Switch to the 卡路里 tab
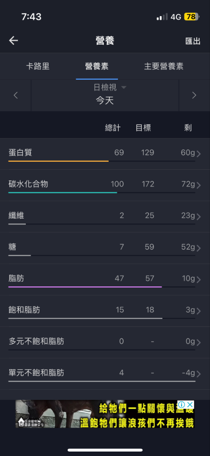 click(38, 66)
